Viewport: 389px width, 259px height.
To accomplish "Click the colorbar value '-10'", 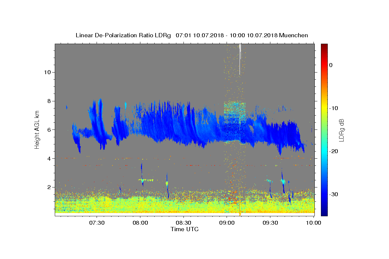I will [334, 108].
